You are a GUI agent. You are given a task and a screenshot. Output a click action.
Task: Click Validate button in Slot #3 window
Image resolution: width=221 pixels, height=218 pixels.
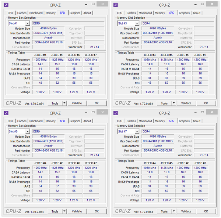[x=186, y=103]
